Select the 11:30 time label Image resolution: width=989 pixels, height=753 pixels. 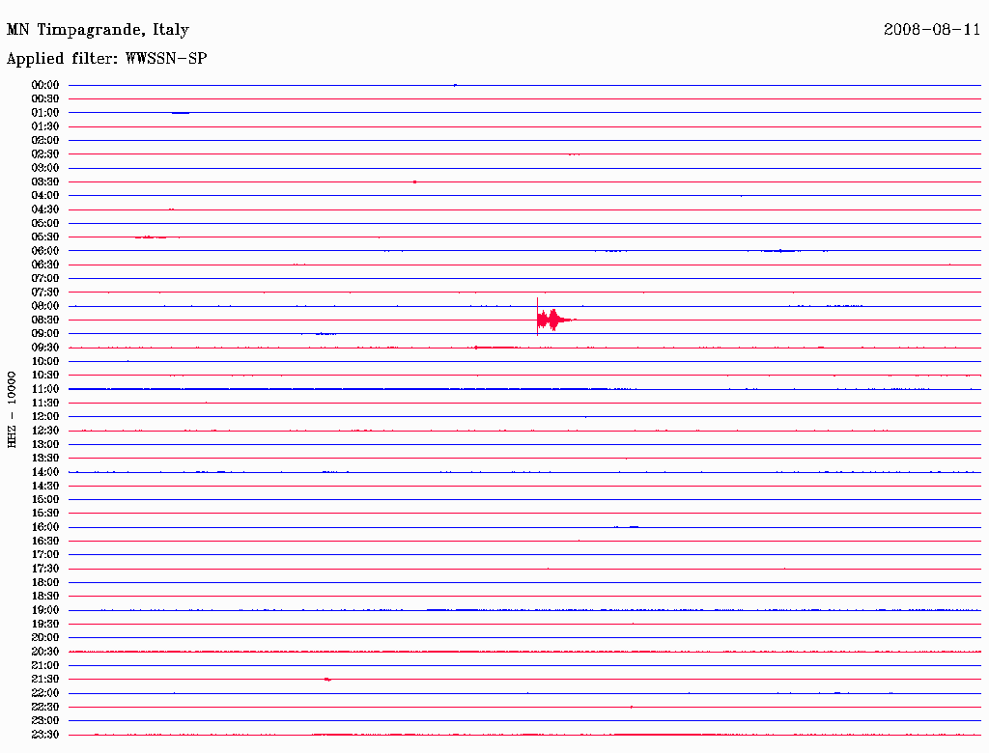click(45, 403)
